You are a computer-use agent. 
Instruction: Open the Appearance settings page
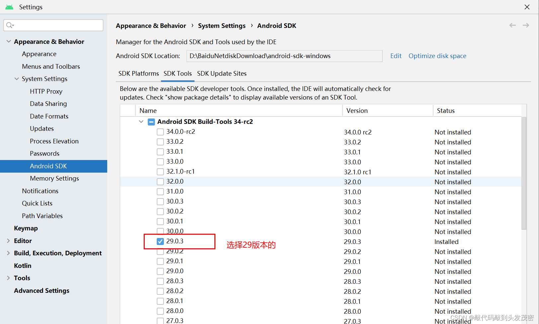39,54
